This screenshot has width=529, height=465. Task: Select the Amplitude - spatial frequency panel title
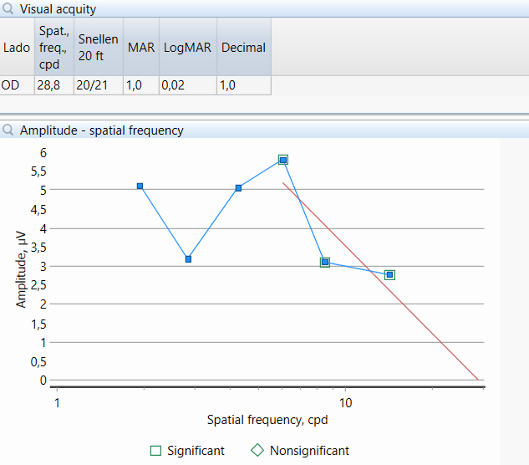coord(102,130)
